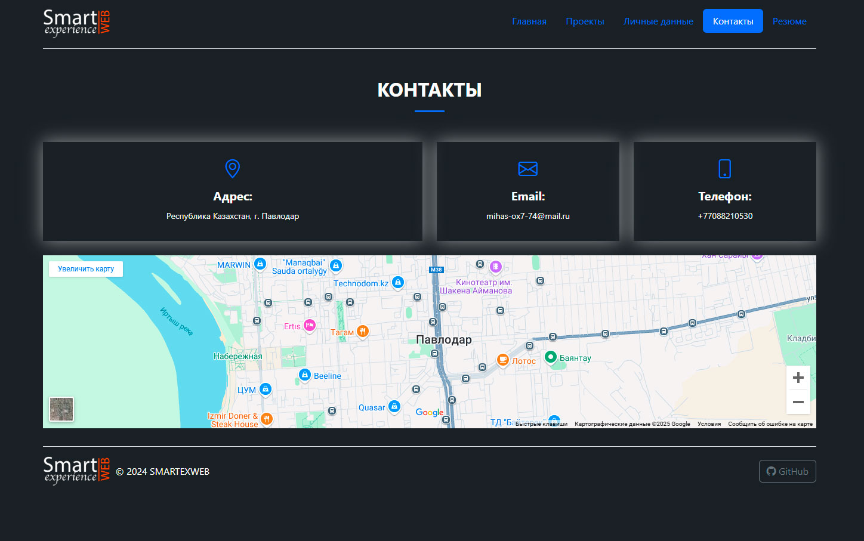Open the Личные данные page
864x541 pixels.
(658, 21)
